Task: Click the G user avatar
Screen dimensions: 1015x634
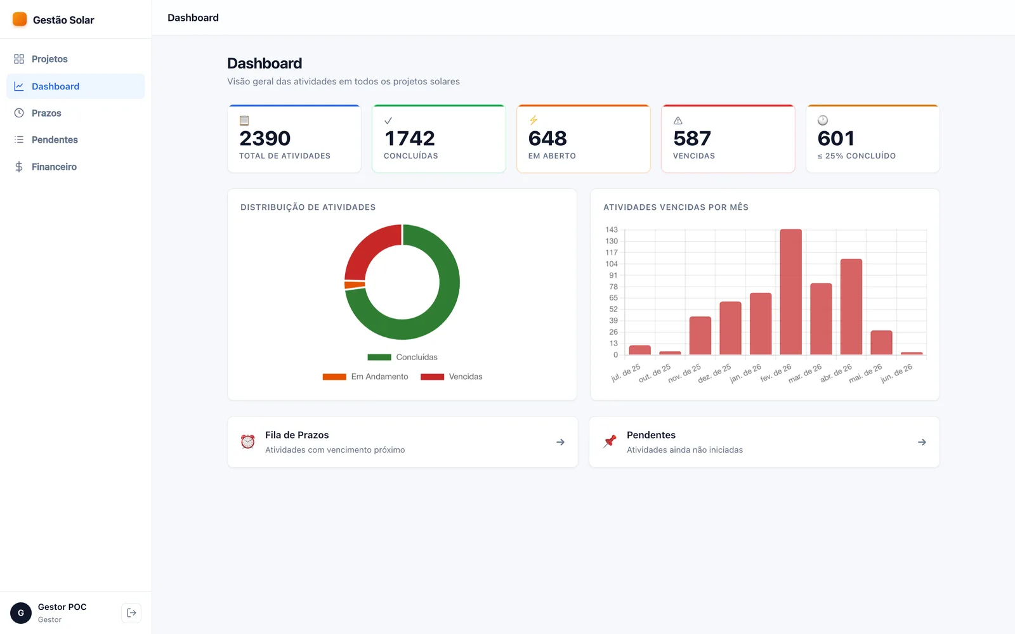Action: 21,612
